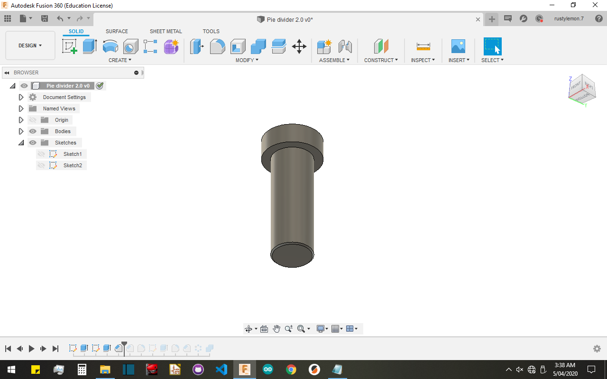Save the document with the disk icon
Image resolution: width=607 pixels, height=379 pixels.
point(45,18)
